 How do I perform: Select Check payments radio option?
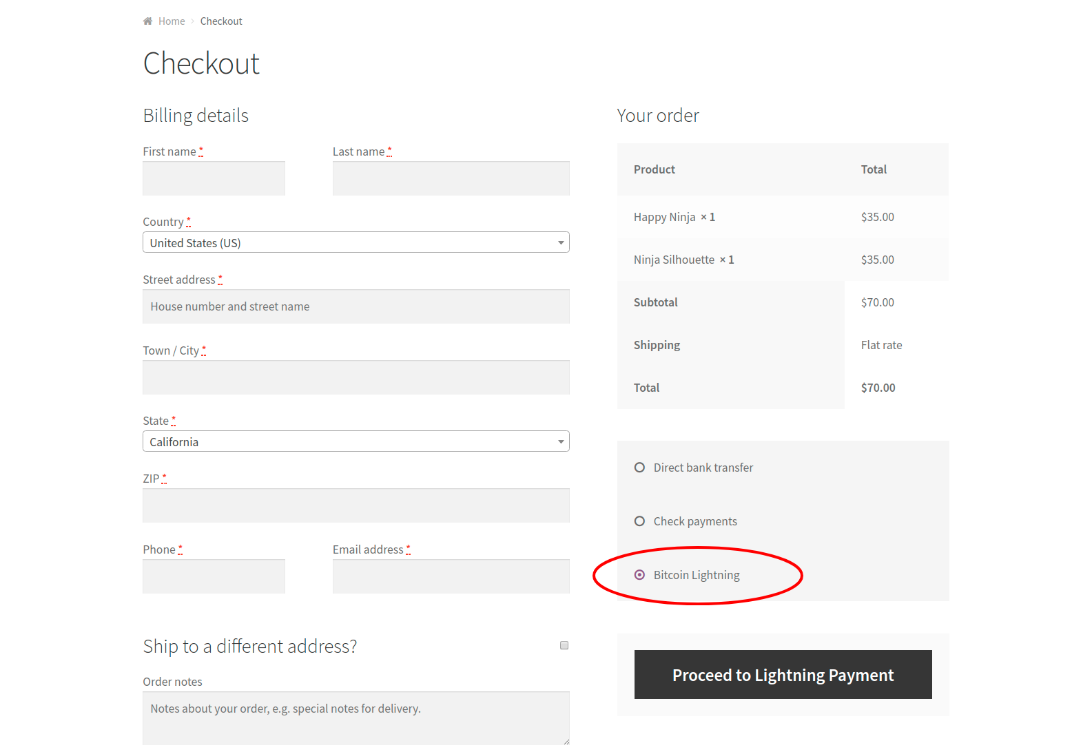(x=639, y=521)
